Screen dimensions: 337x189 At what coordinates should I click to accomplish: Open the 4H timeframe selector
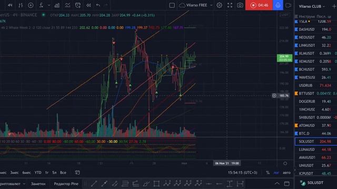click(x=10, y=5)
